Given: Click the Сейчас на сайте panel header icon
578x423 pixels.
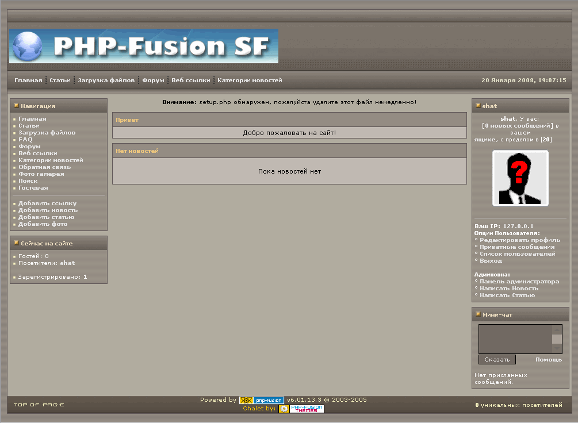Looking at the screenshot, I should coord(16,243).
